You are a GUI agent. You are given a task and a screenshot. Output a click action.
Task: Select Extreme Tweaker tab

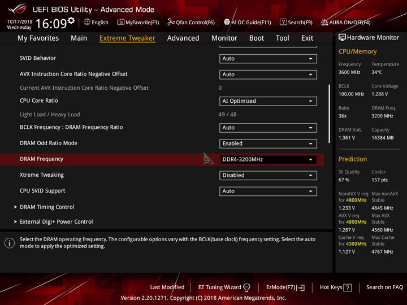point(127,38)
